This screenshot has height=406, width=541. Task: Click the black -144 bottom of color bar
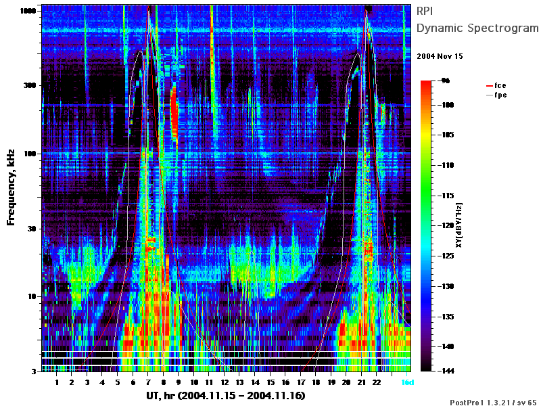(426, 369)
